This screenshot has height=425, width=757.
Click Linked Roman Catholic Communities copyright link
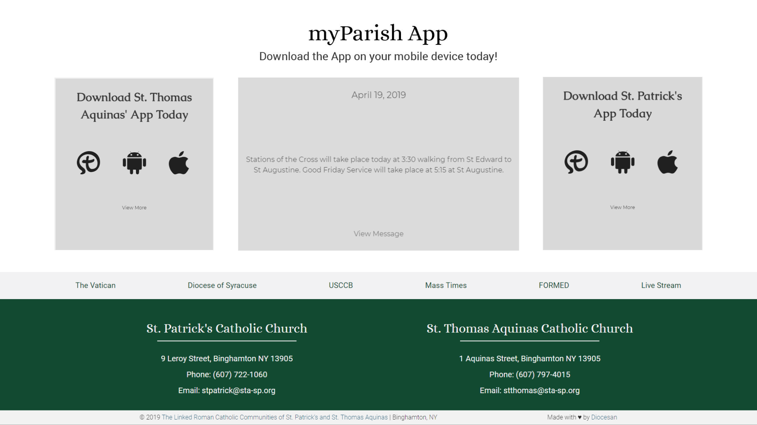(274, 418)
